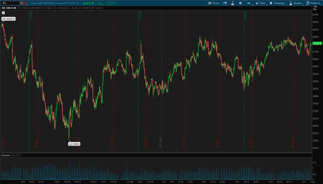
Task: Click the 9/5 date axis label
Action: (x=23, y=182)
